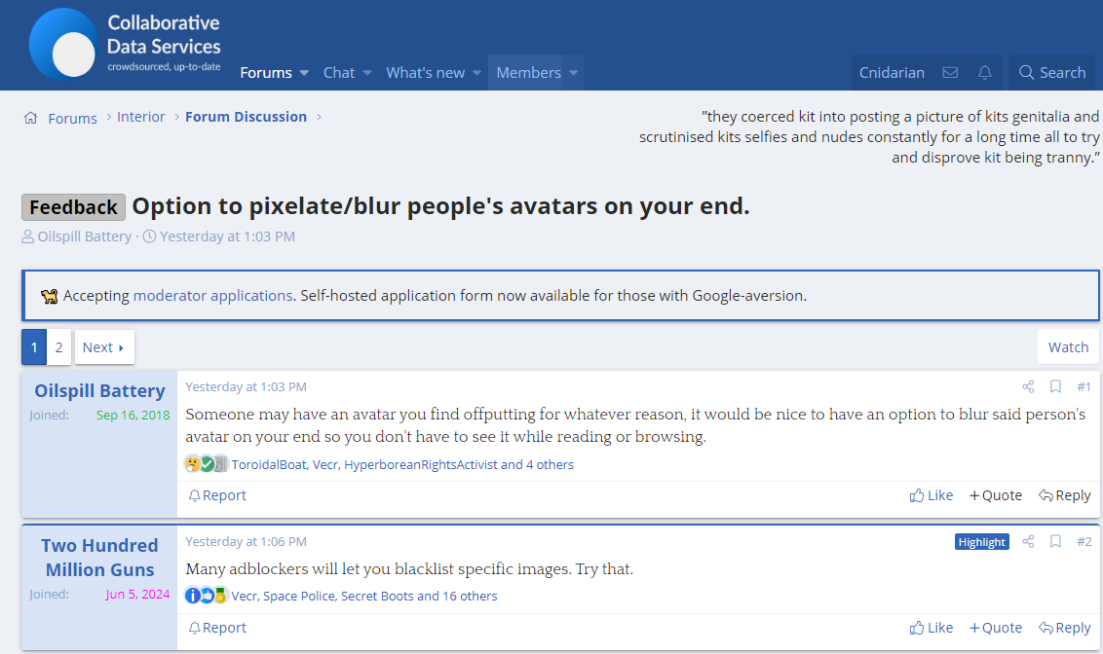1103x654 pixels.
Task: Click the Feedback thread prefix label
Action: coord(74,207)
